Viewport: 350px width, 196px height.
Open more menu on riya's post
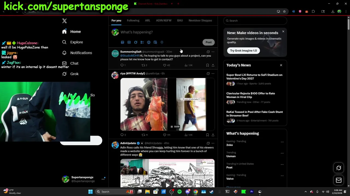[x=213, y=73]
